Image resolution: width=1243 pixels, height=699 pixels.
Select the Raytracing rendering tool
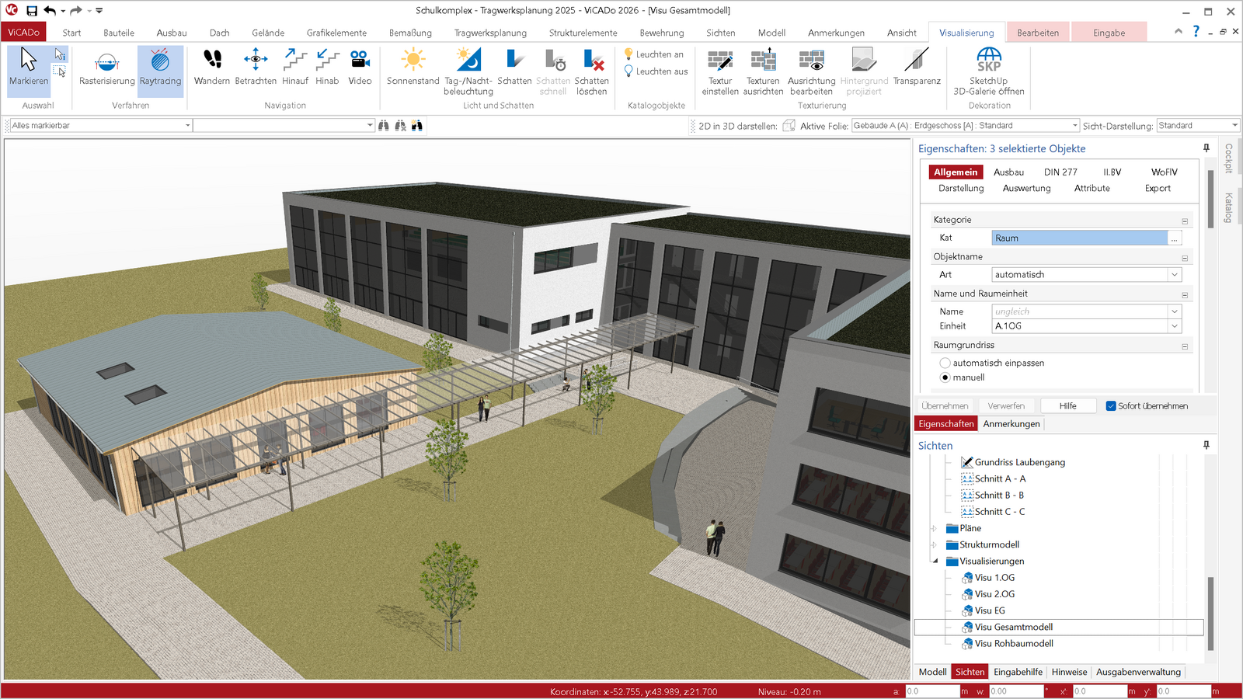tap(160, 68)
